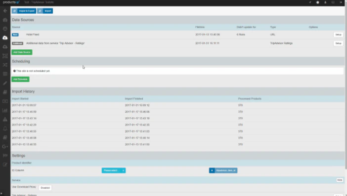Image resolution: width=347 pixels, height=196 pixels.
Task: Open the money banknote sidebar icon
Action: [x=5, y=101]
